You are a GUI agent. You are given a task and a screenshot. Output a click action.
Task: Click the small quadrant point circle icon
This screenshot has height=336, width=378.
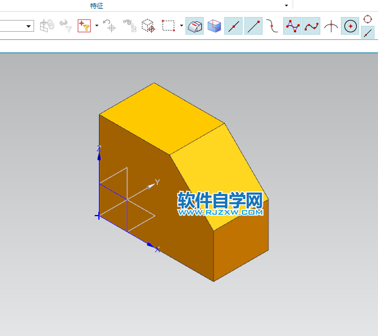click(367, 19)
